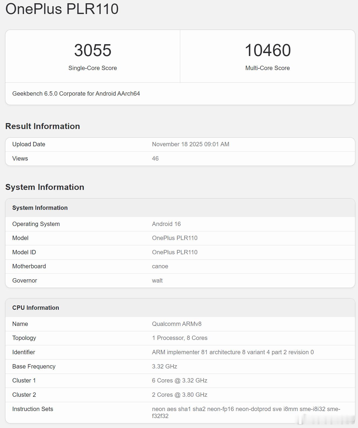Click the Views count 46
The height and width of the screenshot is (428, 358).
(x=155, y=159)
